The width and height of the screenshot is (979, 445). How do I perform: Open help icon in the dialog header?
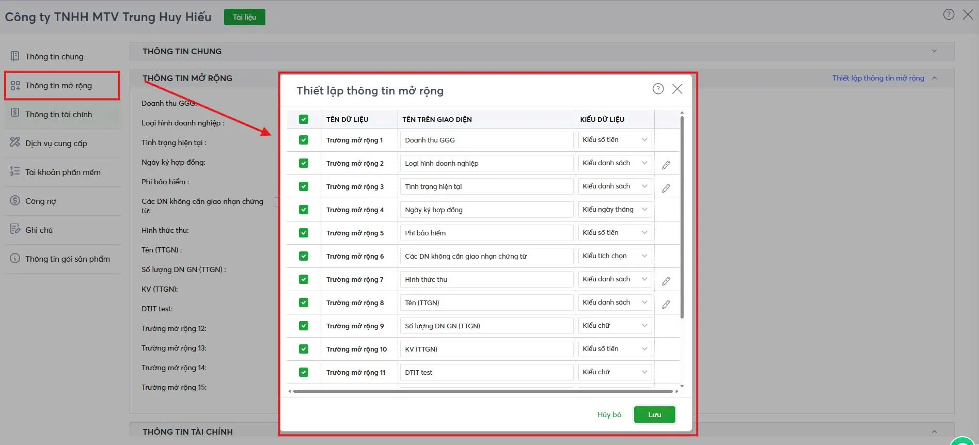658,89
